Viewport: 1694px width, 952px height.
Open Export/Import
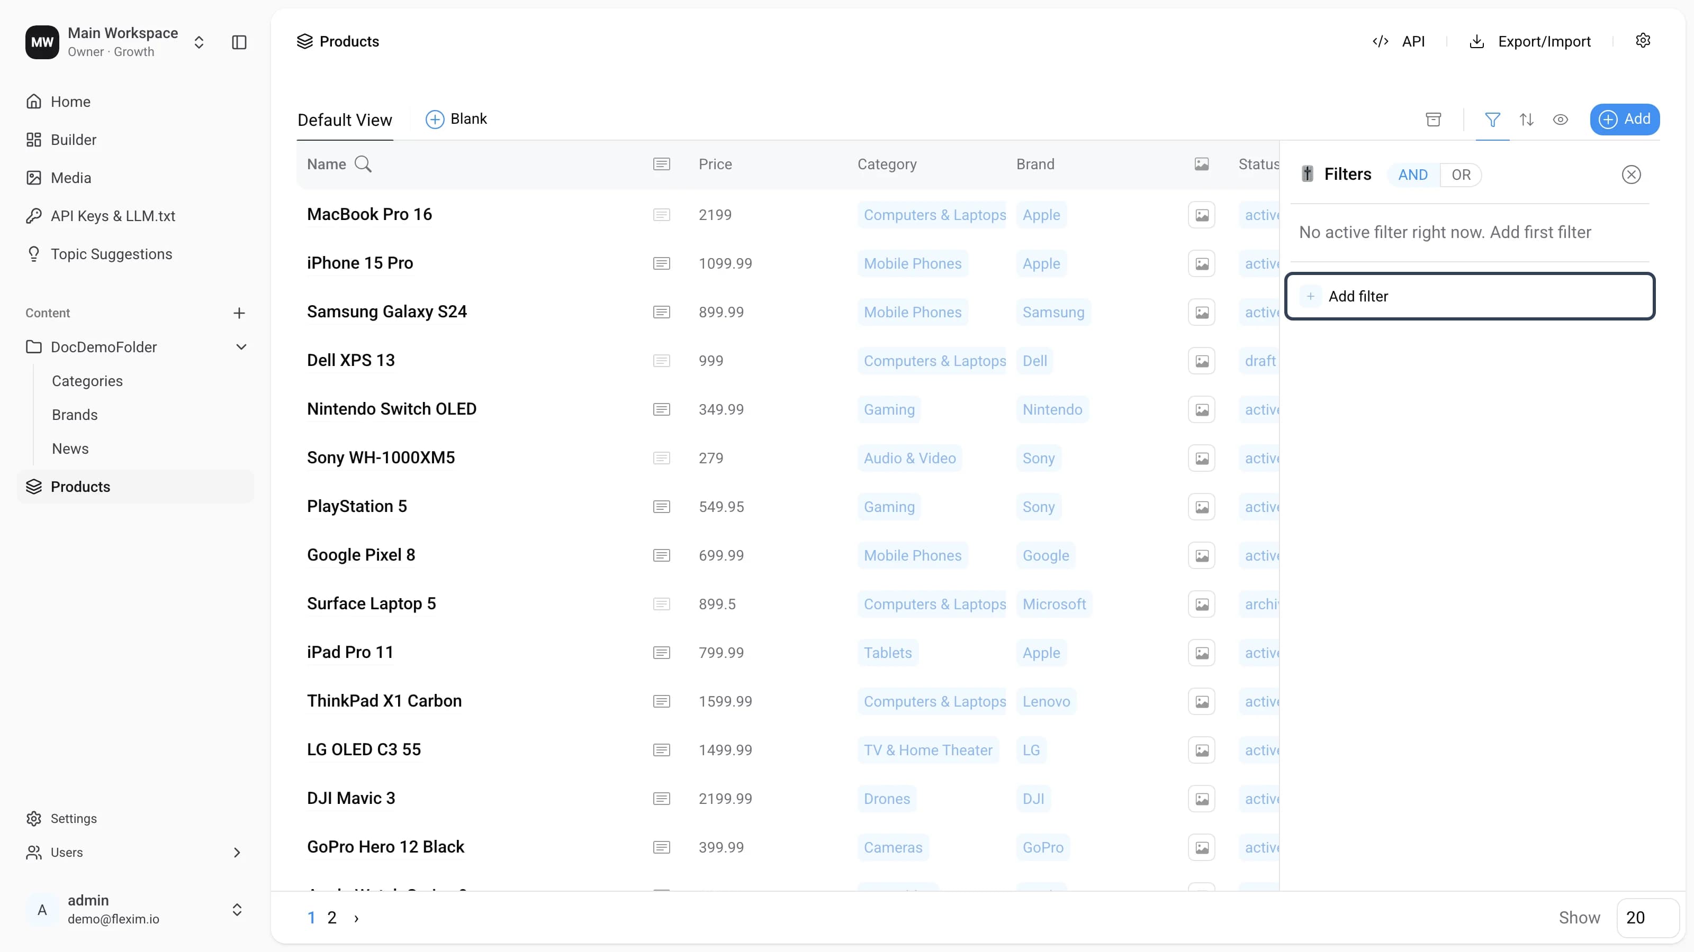1529,41
